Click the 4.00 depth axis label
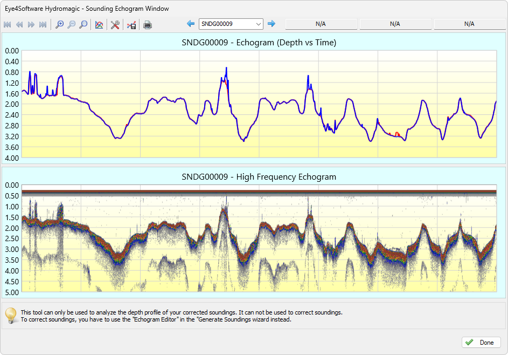Viewport: 508px width, 355px height. coord(12,158)
